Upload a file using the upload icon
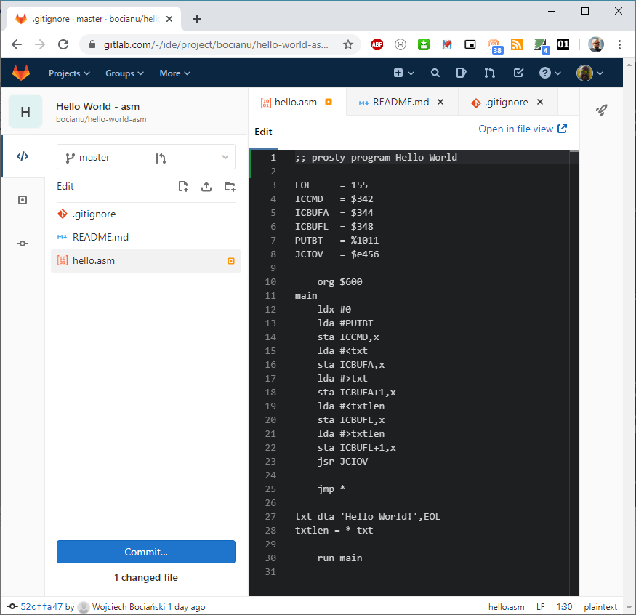The width and height of the screenshot is (636, 615). pos(206,186)
